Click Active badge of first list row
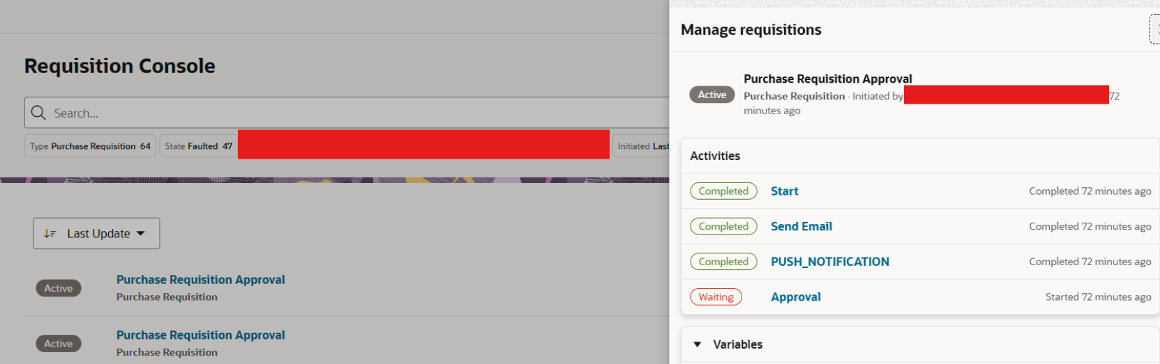Screen dimensions: 1160x364 (x=59, y=288)
